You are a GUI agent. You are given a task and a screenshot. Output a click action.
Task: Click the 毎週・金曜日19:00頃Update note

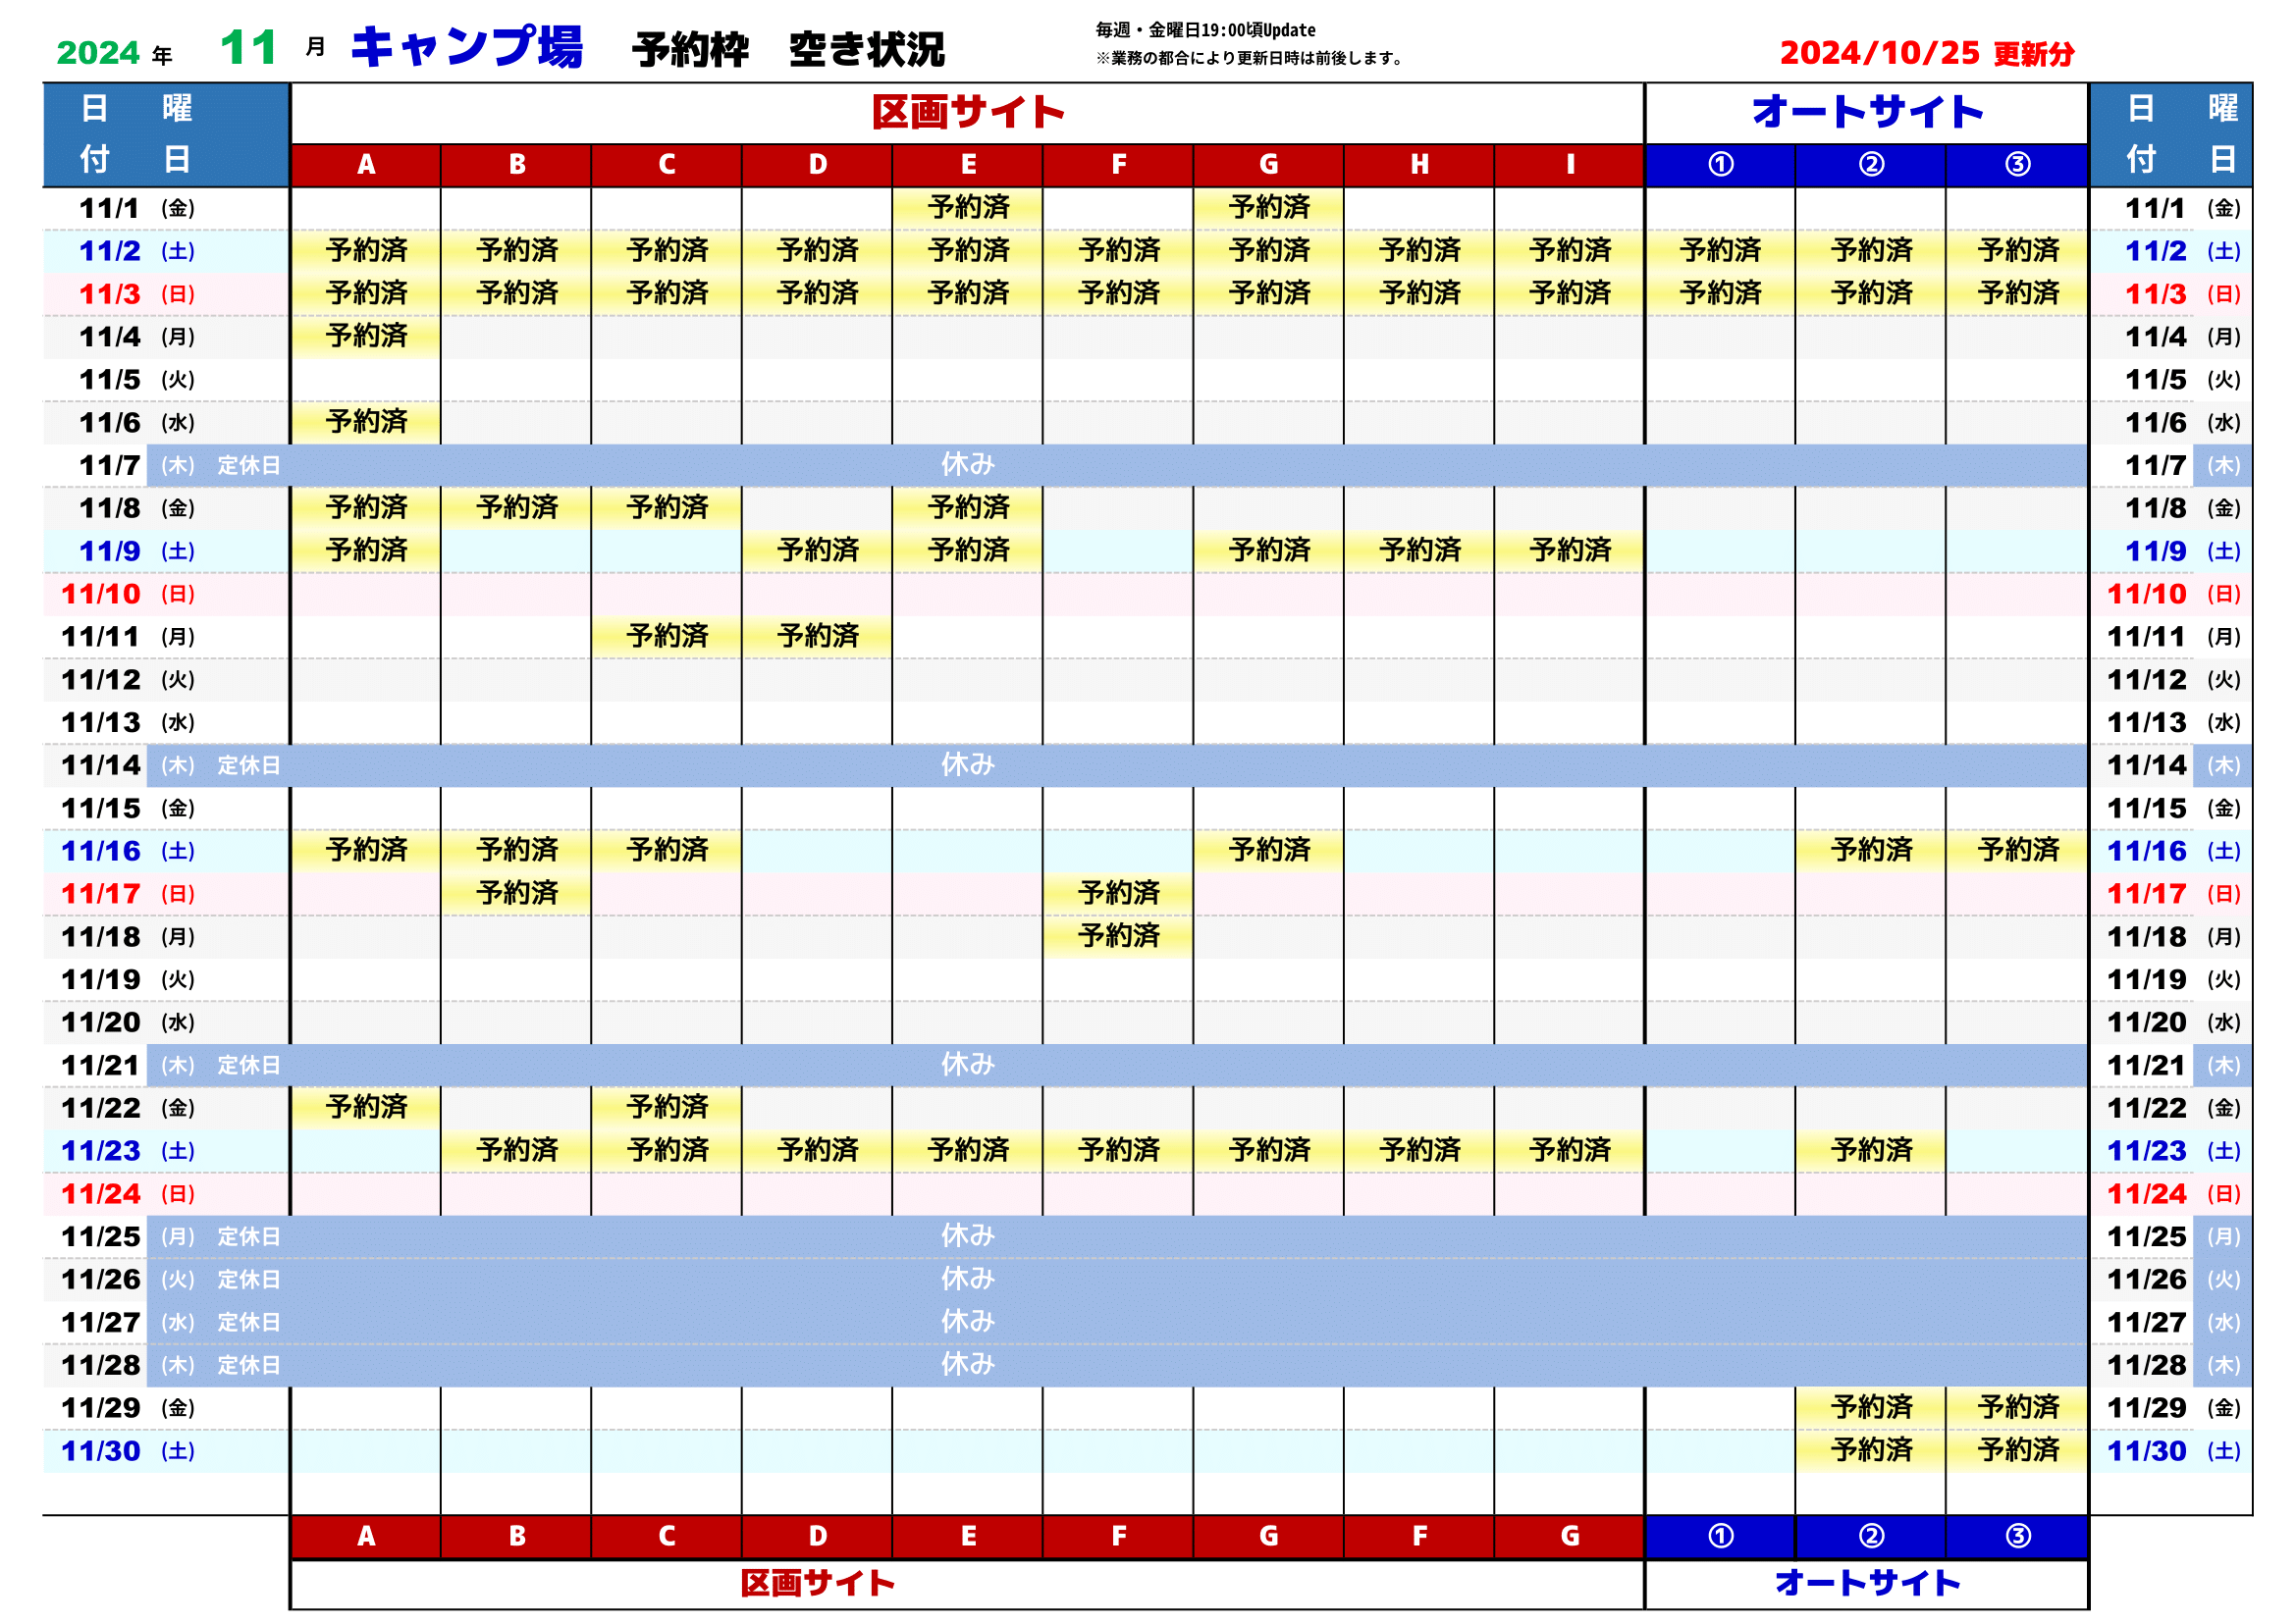click(x=1205, y=30)
